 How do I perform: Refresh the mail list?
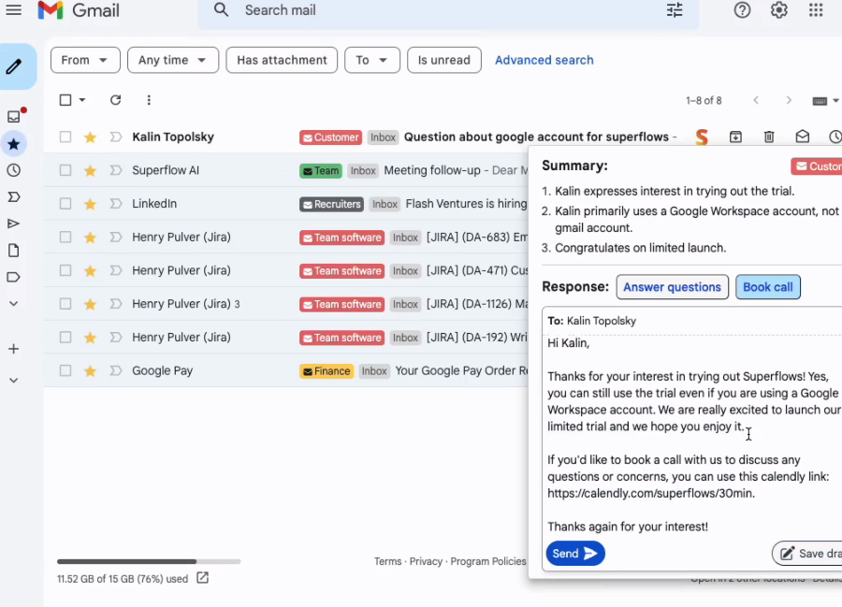[x=115, y=100]
